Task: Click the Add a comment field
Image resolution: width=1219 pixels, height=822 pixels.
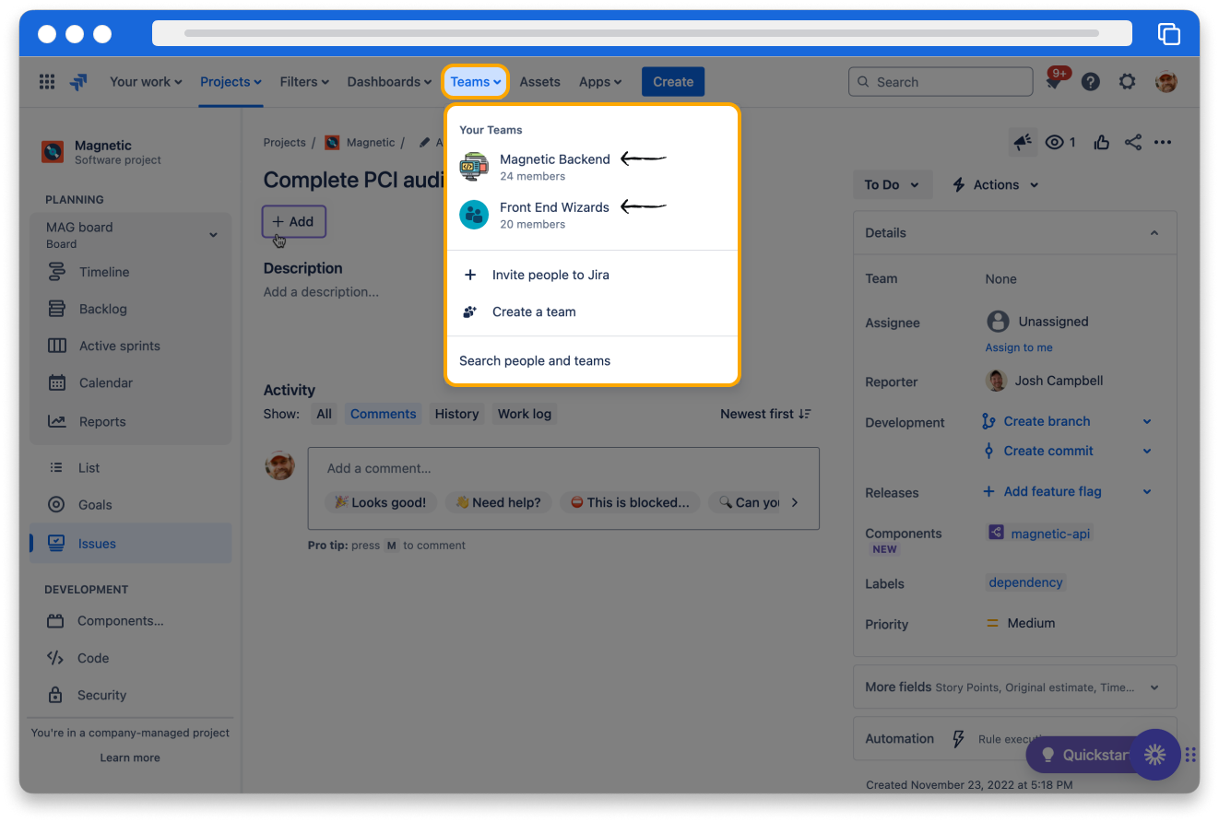Action: [563, 468]
